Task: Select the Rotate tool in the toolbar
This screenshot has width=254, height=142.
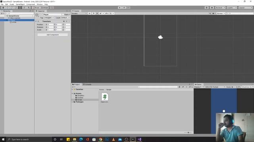Action: [x=12, y=7]
